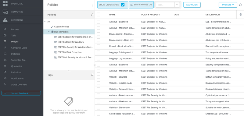This screenshot has width=244, height=116.
Task: Click folder icon of ESET Full Disk Encryption
Action: [x=56, y=52]
